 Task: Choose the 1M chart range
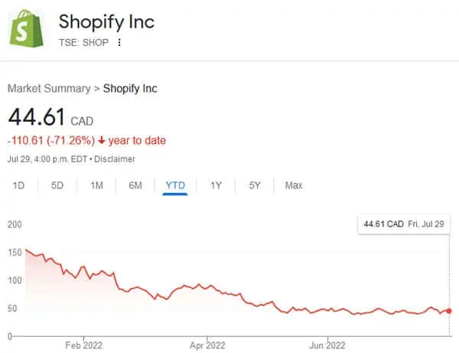click(x=96, y=185)
